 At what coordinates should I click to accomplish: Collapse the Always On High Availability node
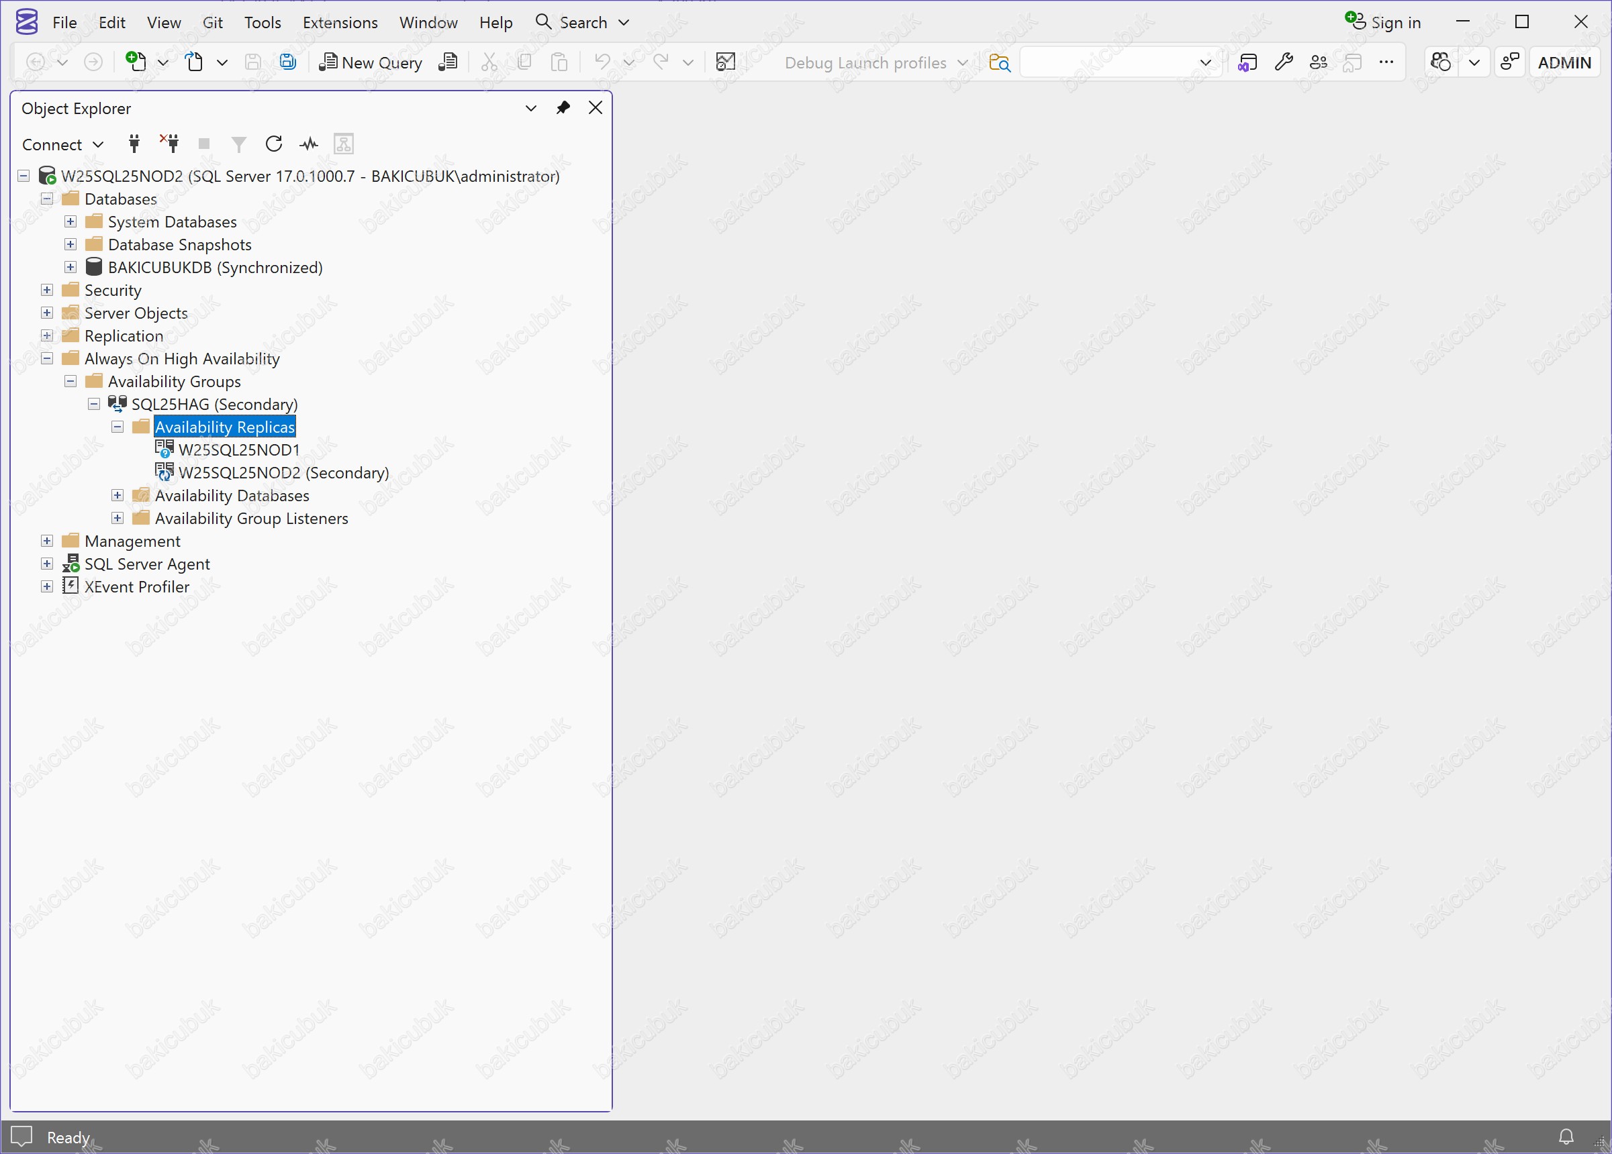[47, 359]
